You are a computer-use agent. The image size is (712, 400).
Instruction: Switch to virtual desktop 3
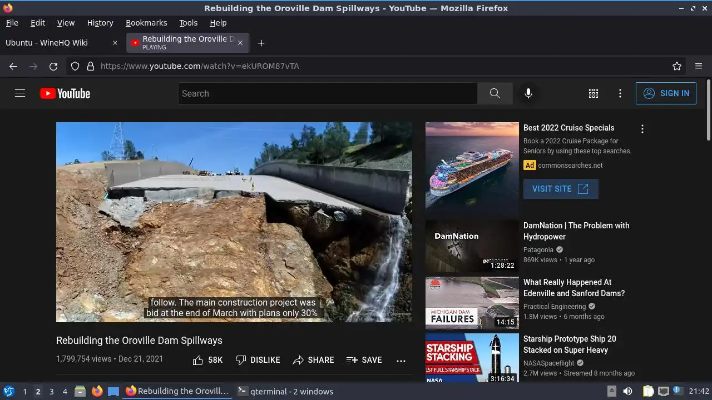click(51, 391)
